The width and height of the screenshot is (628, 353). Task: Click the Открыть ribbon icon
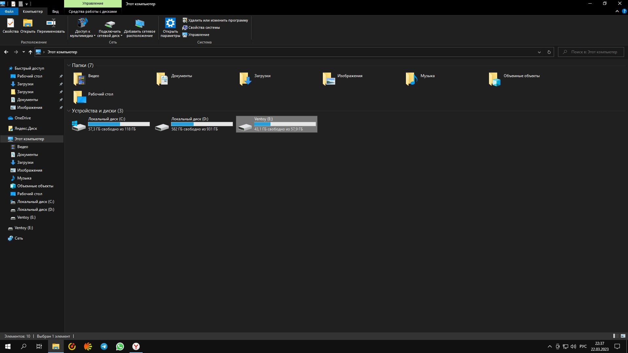pos(27,26)
